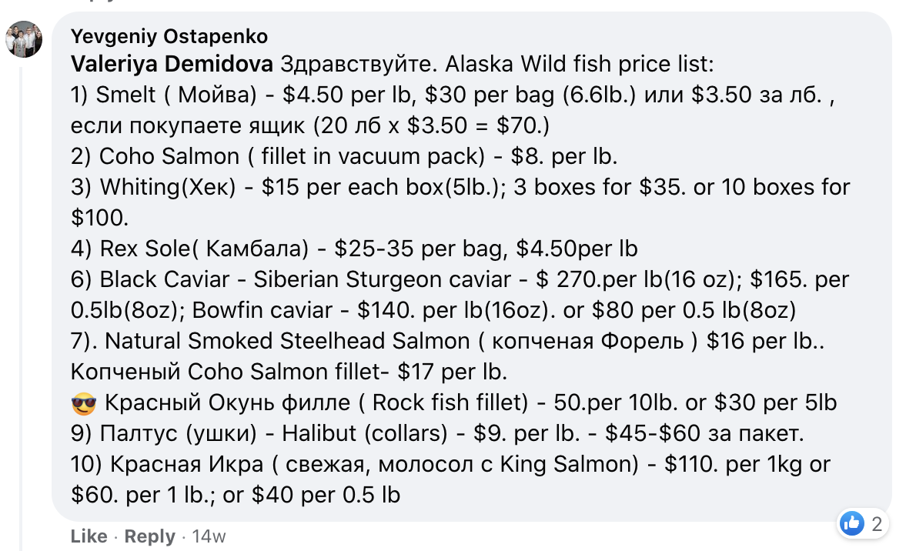This screenshot has height=551, width=916.
Task: Click the sunglasses emoji in the comment
Action: click(84, 403)
